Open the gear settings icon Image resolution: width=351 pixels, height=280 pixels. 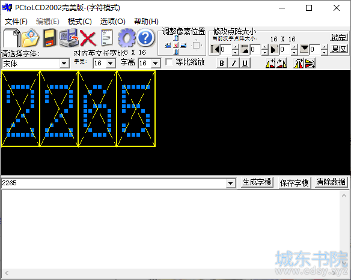tap(127, 38)
